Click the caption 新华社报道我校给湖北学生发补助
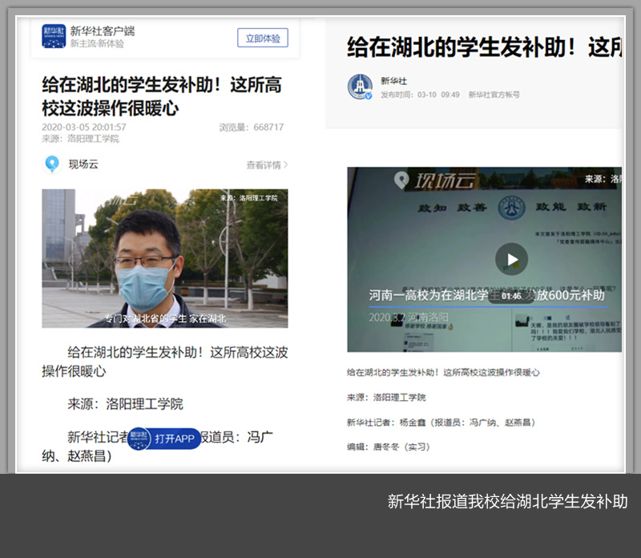 point(507,502)
